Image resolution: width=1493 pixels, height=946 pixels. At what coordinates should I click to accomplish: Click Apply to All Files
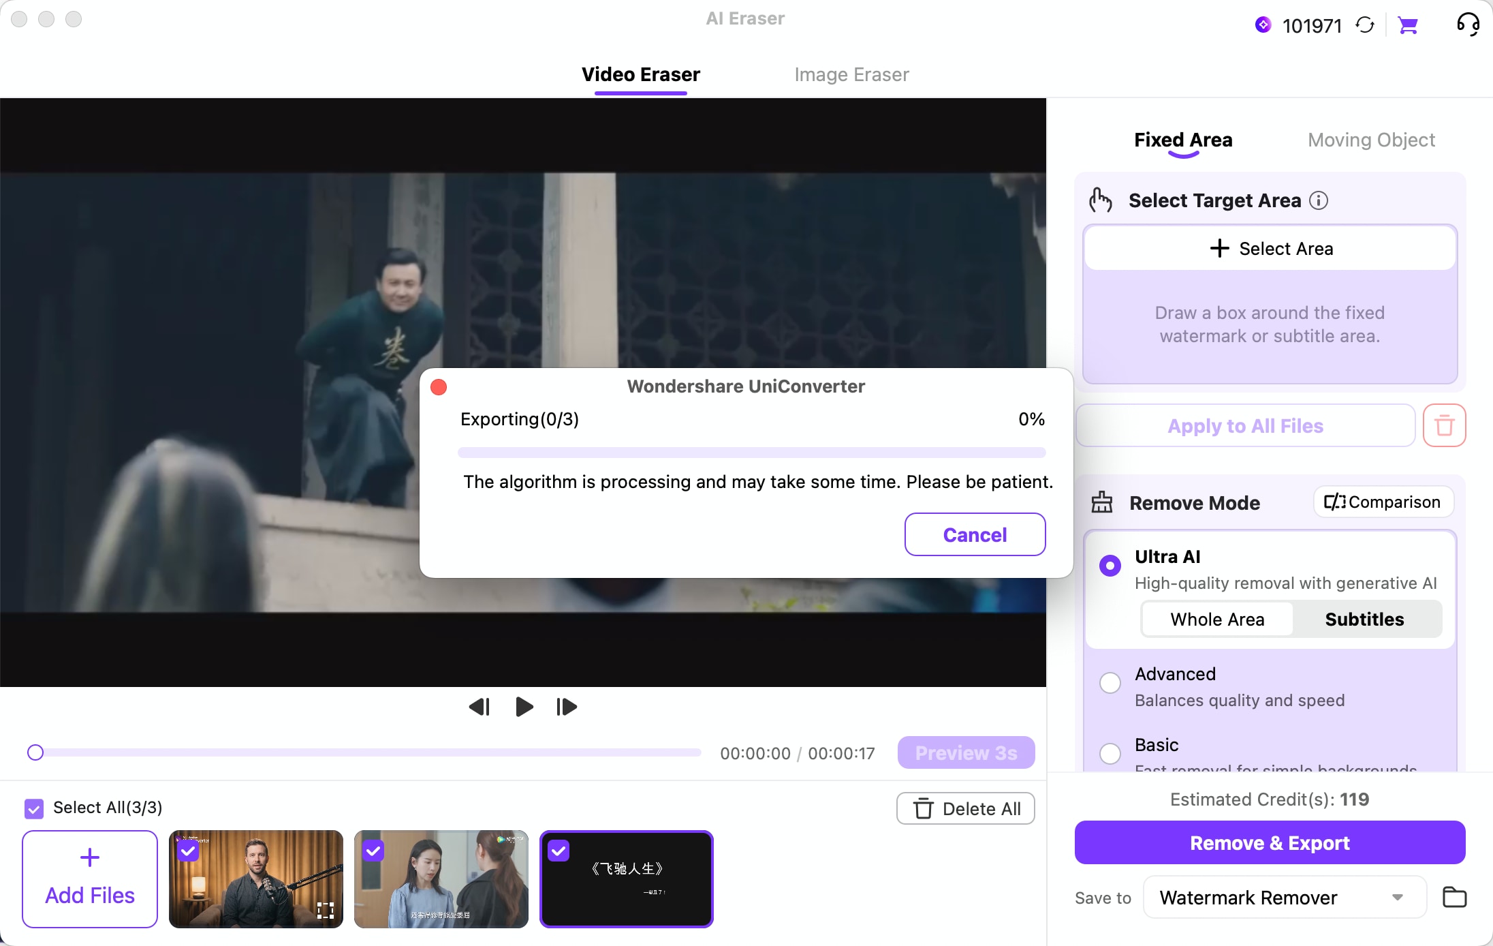click(1245, 425)
